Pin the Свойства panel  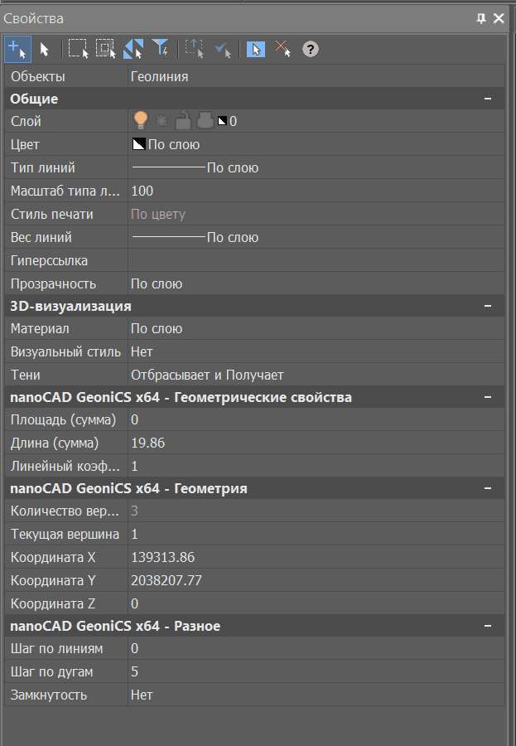coord(481,18)
